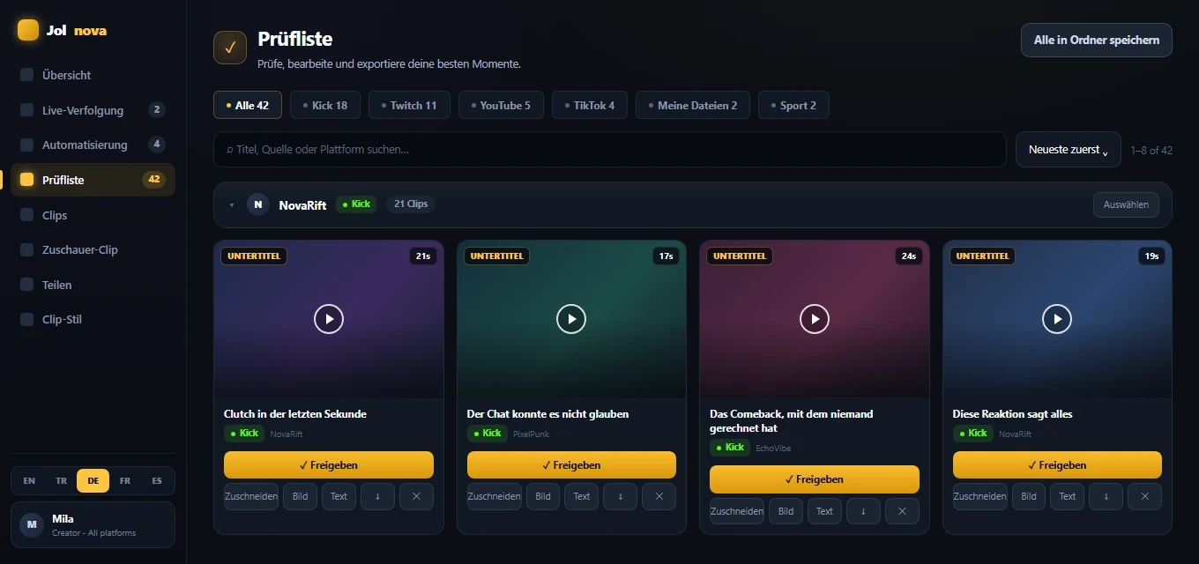
Task: Click Untertitel badge on Diese Reaktion clip
Action: 982,256
